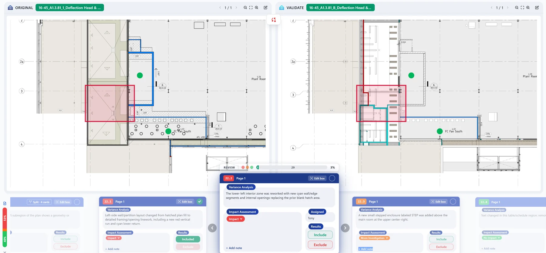This screenshot has height=253, width=546.
Task: Go to the previous page in the Validate viewer
Action: pos(491,8)
